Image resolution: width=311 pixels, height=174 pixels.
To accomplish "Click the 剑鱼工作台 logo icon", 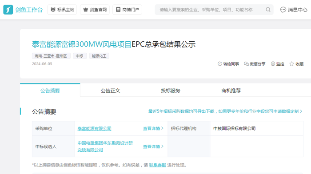I will (8, 9).
